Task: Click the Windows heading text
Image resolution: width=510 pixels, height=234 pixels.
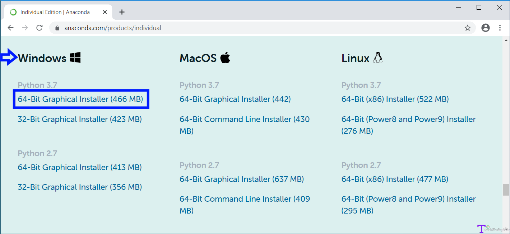Action: [x=42, y=58]
